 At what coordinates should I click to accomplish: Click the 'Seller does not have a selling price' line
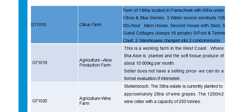[x=174, y=71]
